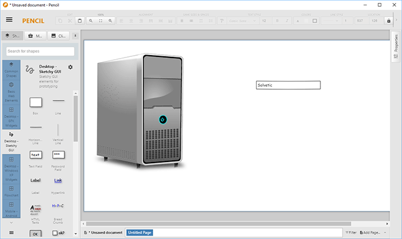Select the Common Shapes collection
402x239 pixels.
[x=11, y=70]
